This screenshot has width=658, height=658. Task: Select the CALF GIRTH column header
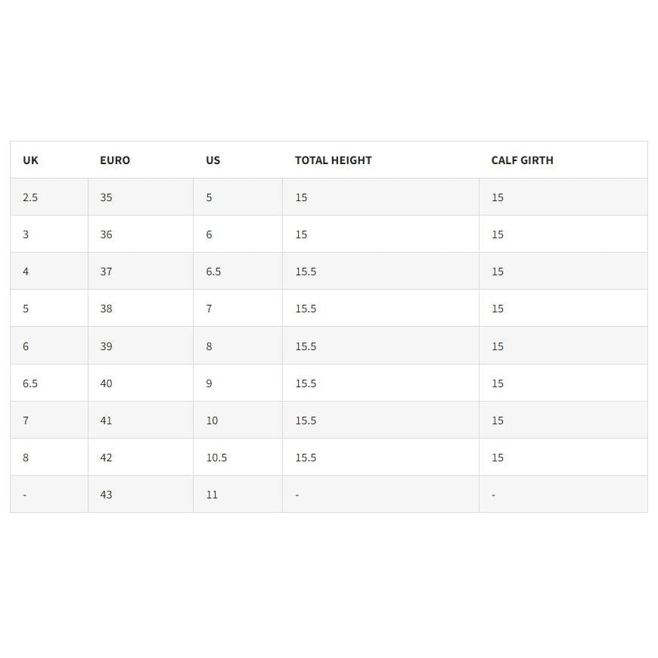click(522, 160)
